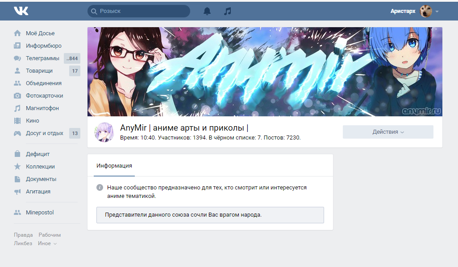Open notifications via the bell icon
The height and width of the screenshot is (267, 458).
pyautogui.click(x=207, y=11)
